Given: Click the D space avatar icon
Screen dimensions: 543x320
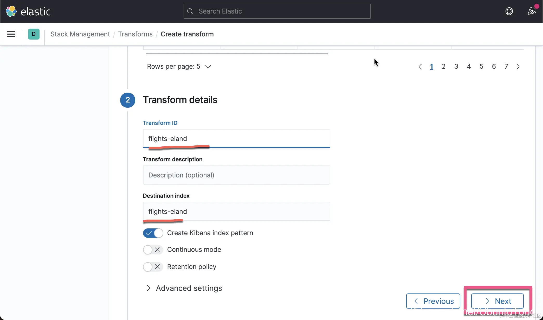Looking at the screenshot, I should pyautogui.click(x=34, y=34).
